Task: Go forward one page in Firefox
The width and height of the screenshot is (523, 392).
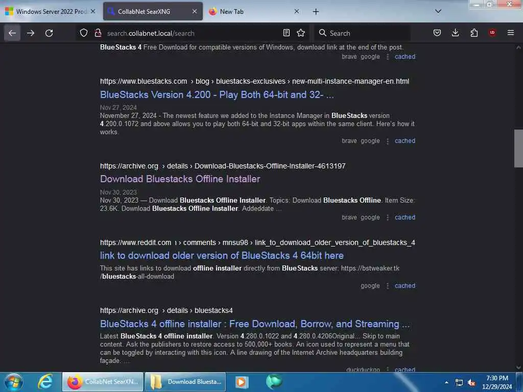Action: coord(31,33)
